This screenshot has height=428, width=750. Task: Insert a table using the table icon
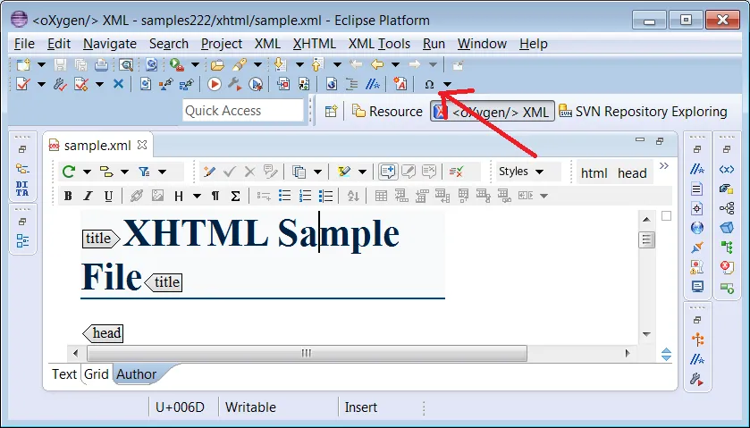coord(381,196)
